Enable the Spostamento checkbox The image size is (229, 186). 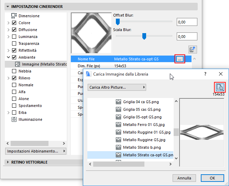coord(14,106)
